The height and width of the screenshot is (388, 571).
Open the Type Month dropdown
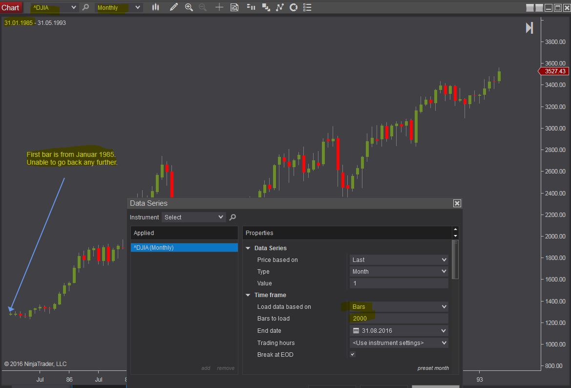pos(399,271)
